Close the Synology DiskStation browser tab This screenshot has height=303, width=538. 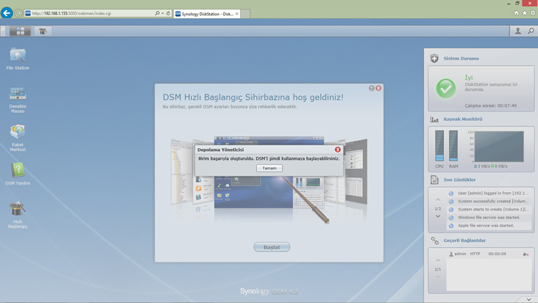pyautogui.click(x=236, y=14)
